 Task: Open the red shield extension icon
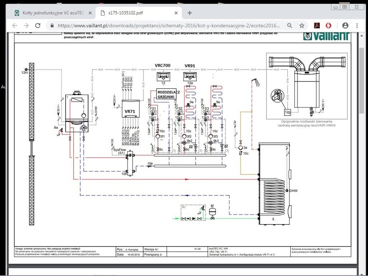[x=329, y=26]
